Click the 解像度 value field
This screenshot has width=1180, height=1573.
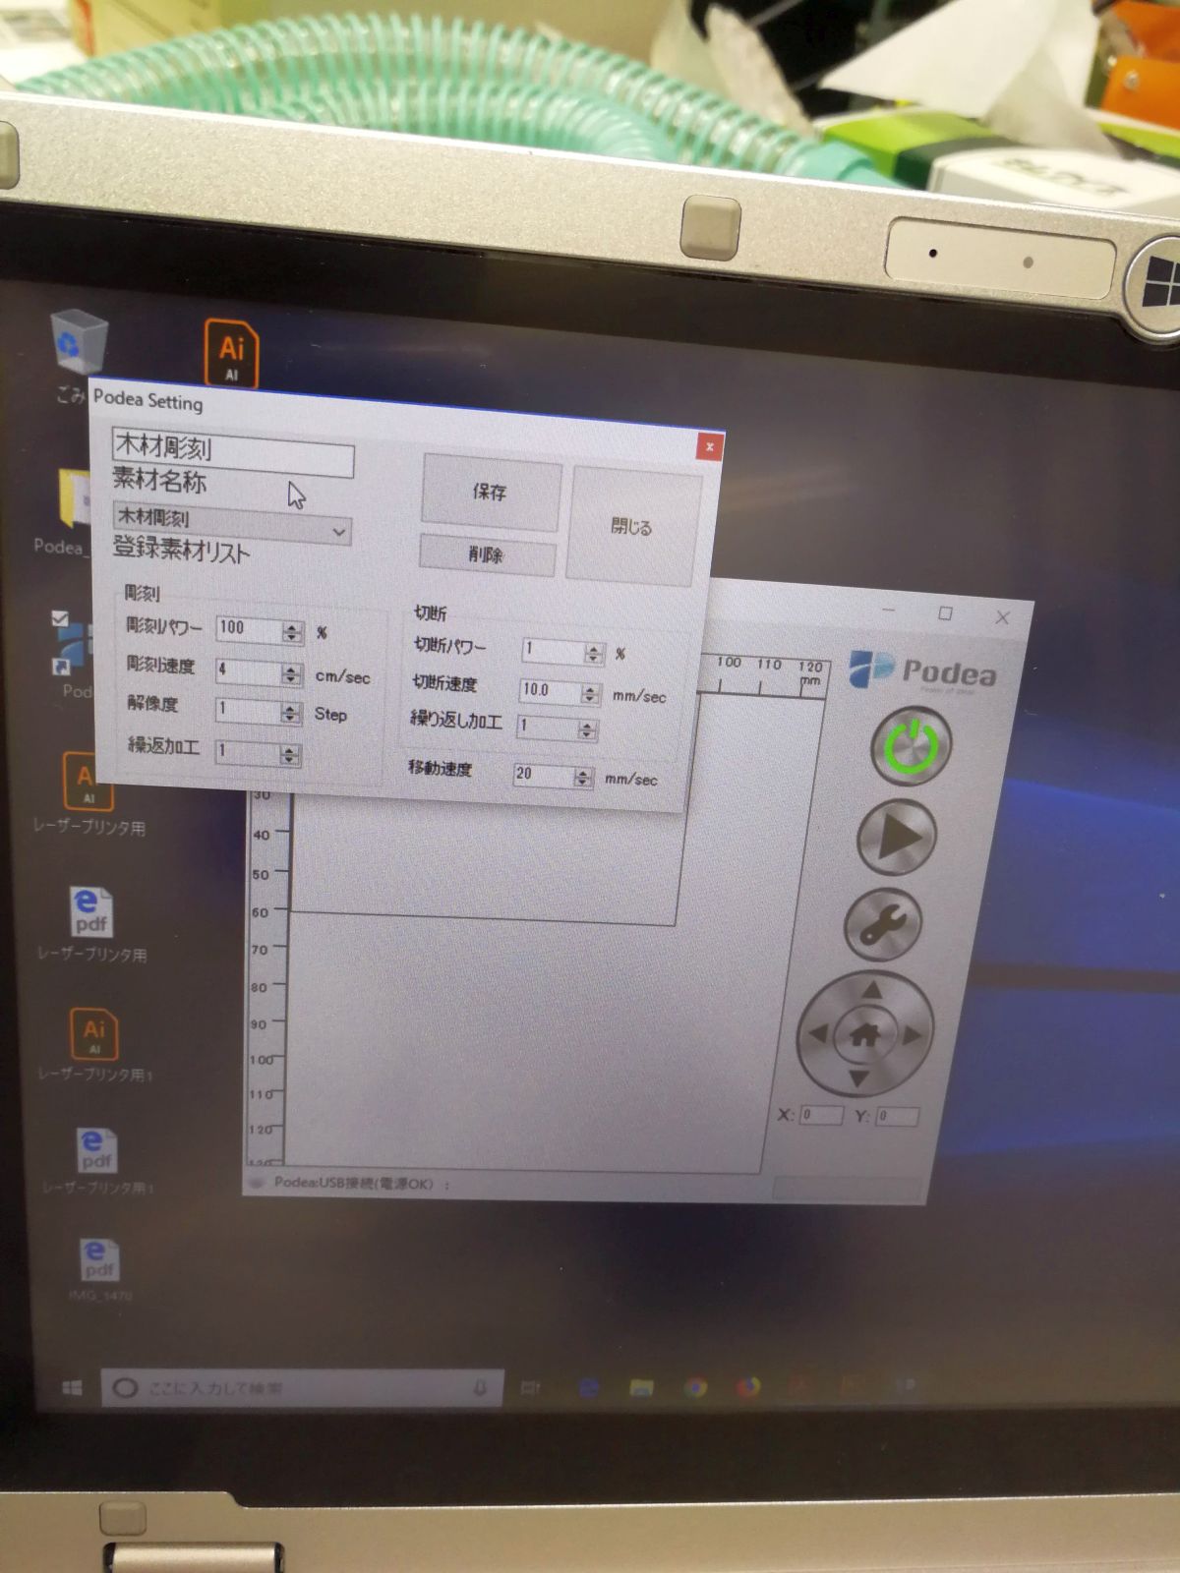(248, 711)
